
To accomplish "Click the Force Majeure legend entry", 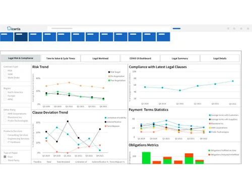I will (112, 126).
